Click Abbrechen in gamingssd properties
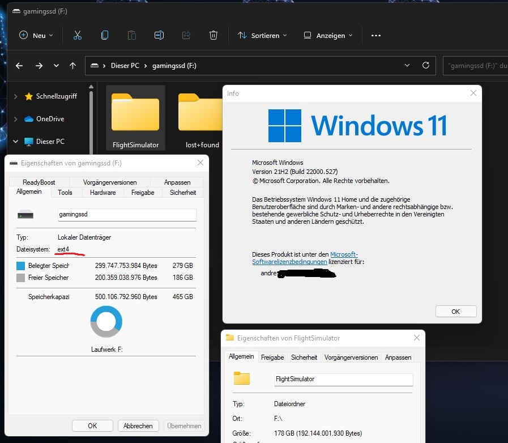 coord(138,425)
